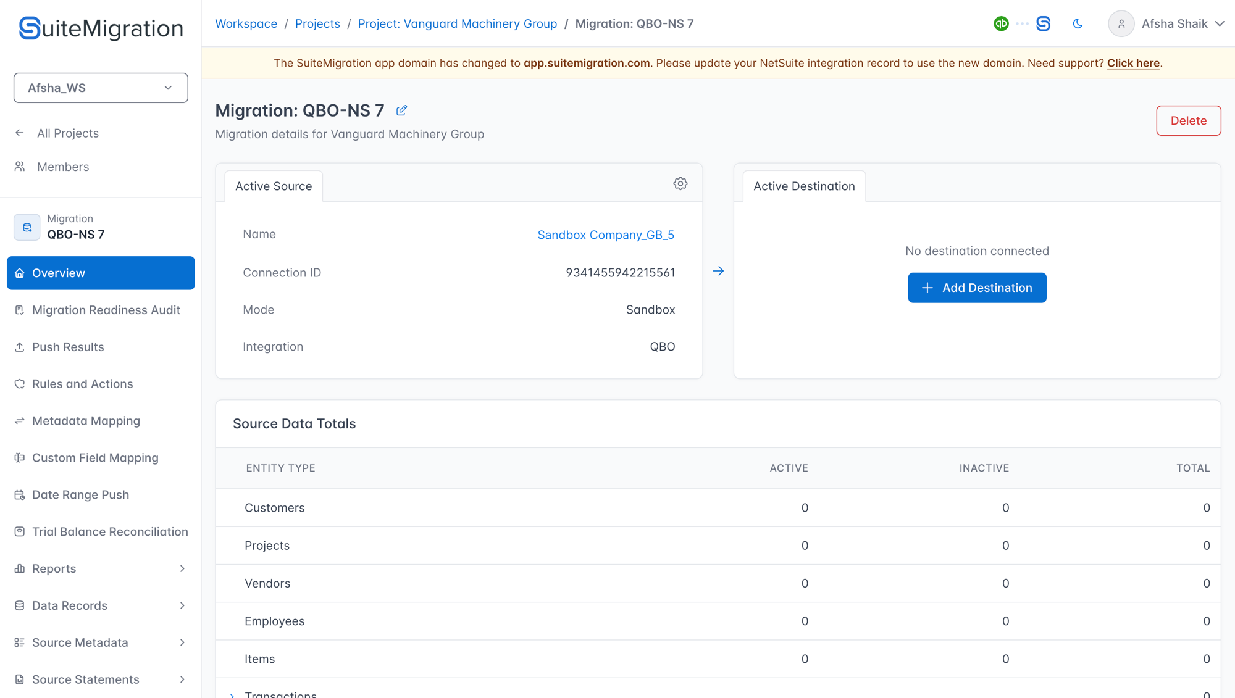Toggle dark mode moon icon

click(1078, 23)
